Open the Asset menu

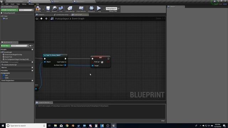pyautogui.click(x=12, y=4)
